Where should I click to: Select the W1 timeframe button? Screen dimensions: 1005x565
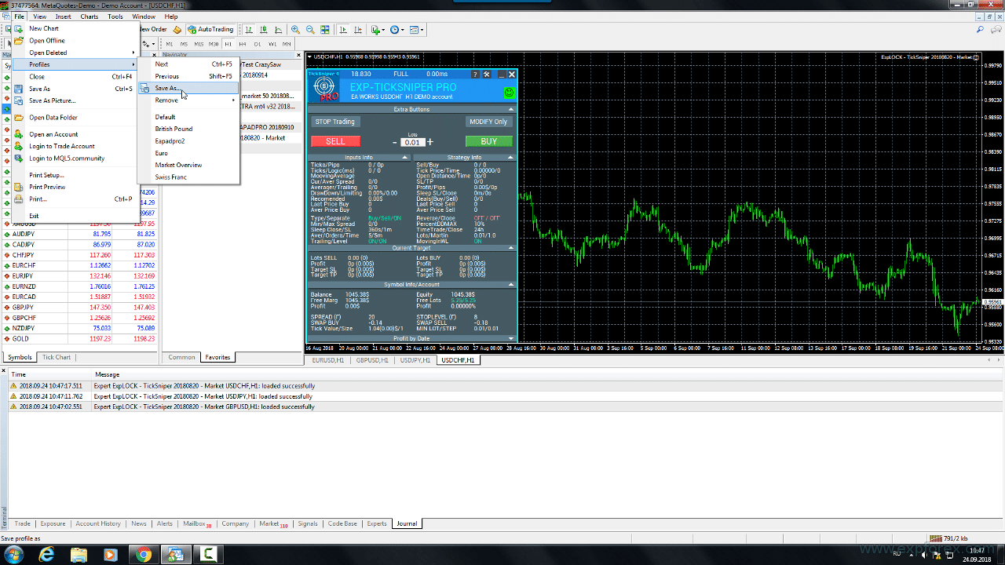[x=272, y=44]
